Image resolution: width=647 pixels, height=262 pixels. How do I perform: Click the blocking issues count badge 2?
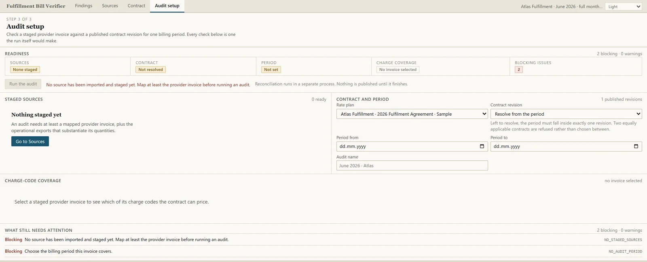click(519, 70)
